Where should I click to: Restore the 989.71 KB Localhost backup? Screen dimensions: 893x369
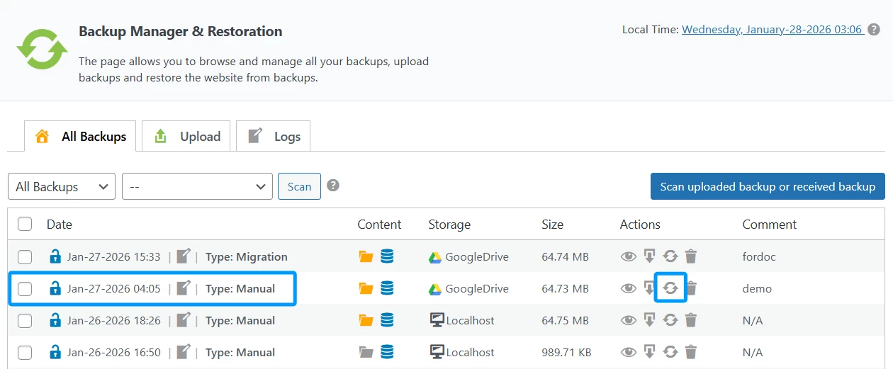[670, 352]
